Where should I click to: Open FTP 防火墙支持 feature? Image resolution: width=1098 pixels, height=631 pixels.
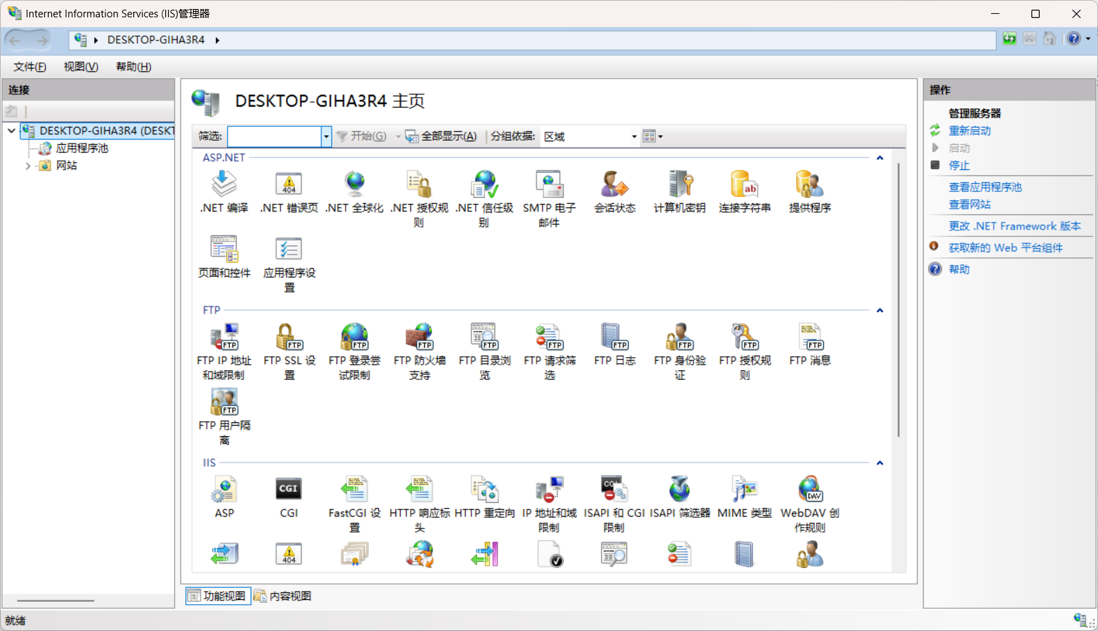tap(419, 352)
